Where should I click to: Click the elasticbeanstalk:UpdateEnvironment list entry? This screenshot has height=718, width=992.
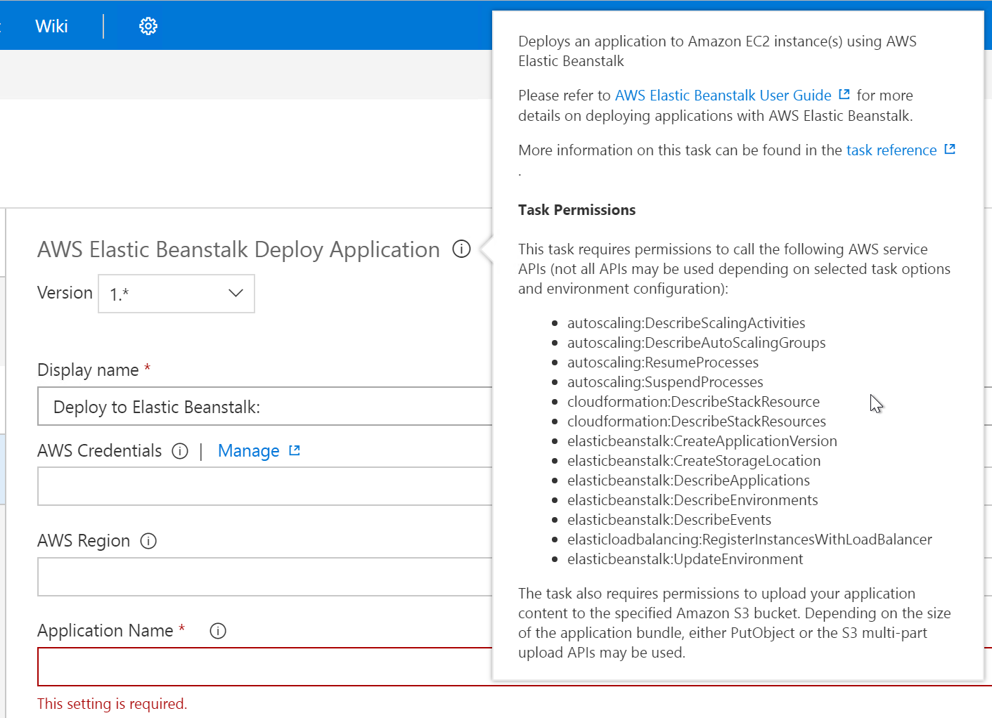(684, 559)
